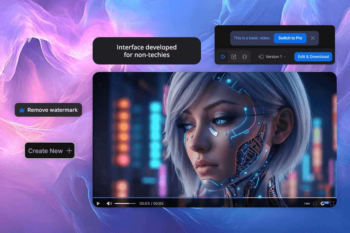Adjust the volume slider
The width and height of the screenshot is (350, 233).
point(125,203)
